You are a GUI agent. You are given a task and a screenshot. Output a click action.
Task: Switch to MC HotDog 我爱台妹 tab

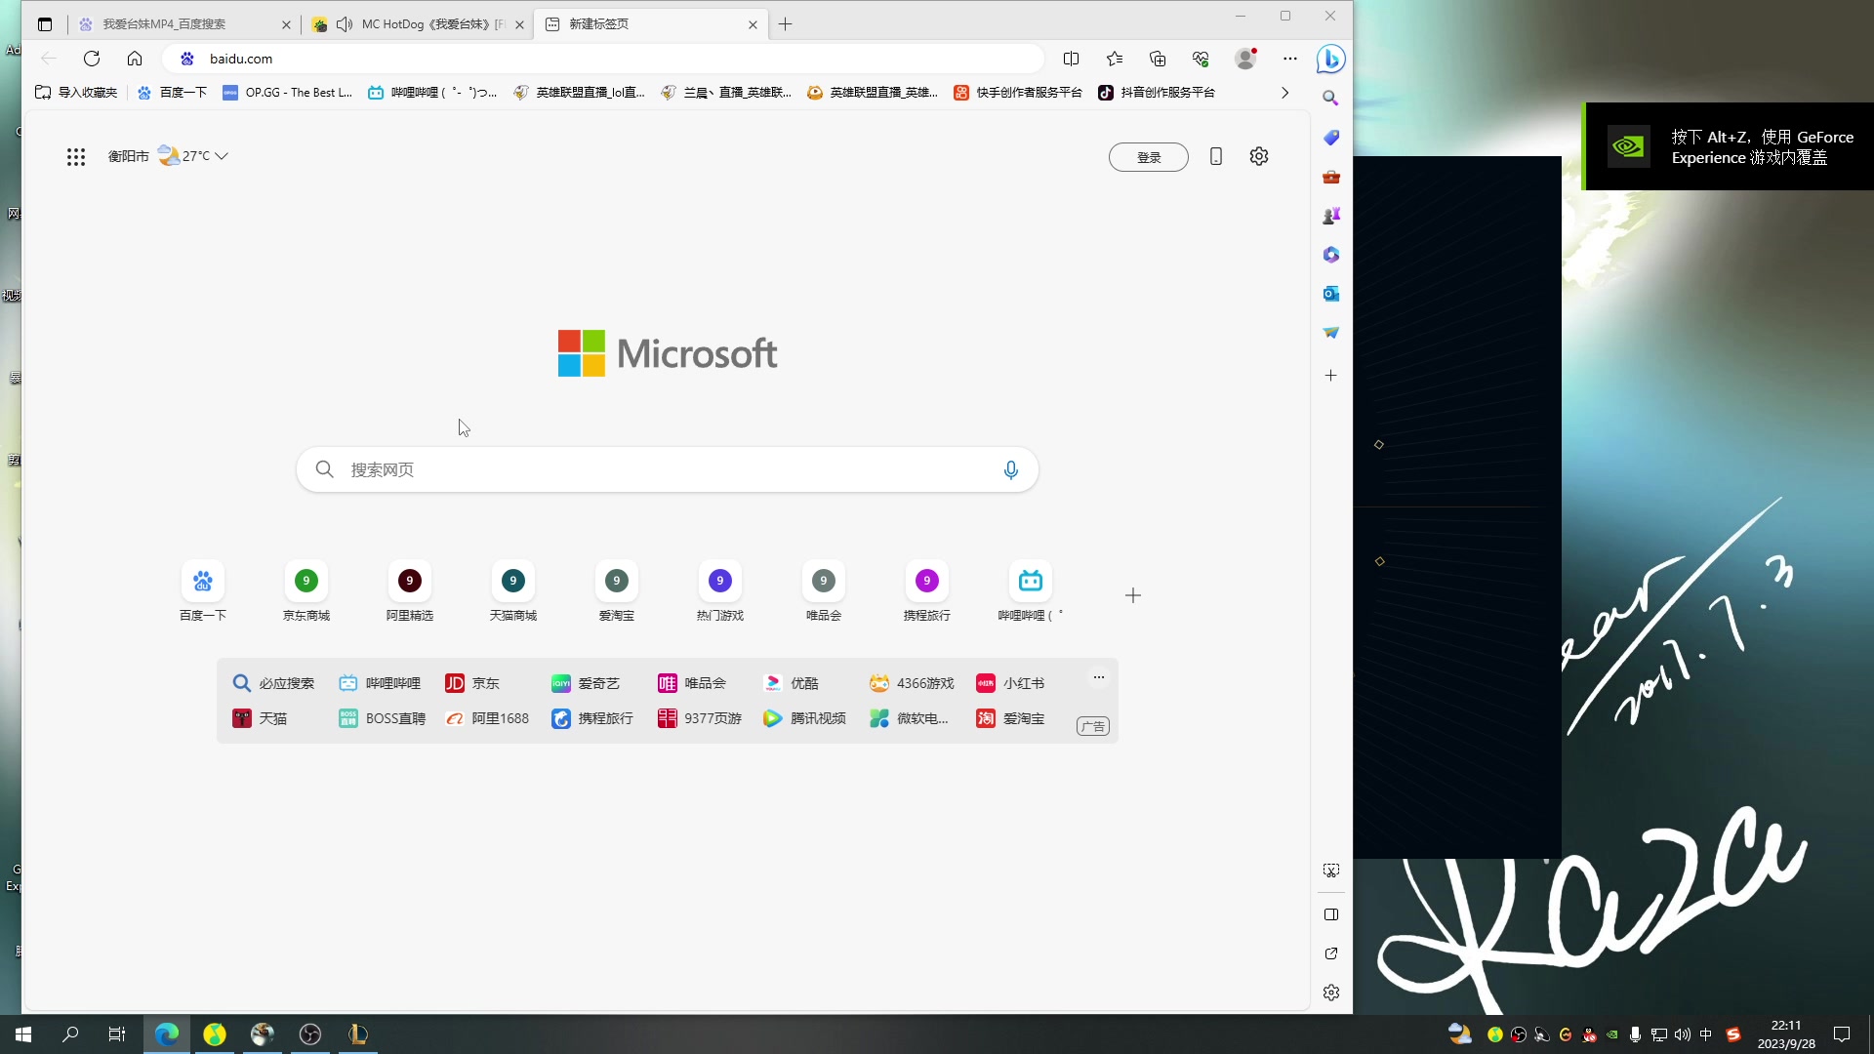(x=420, y=24)
